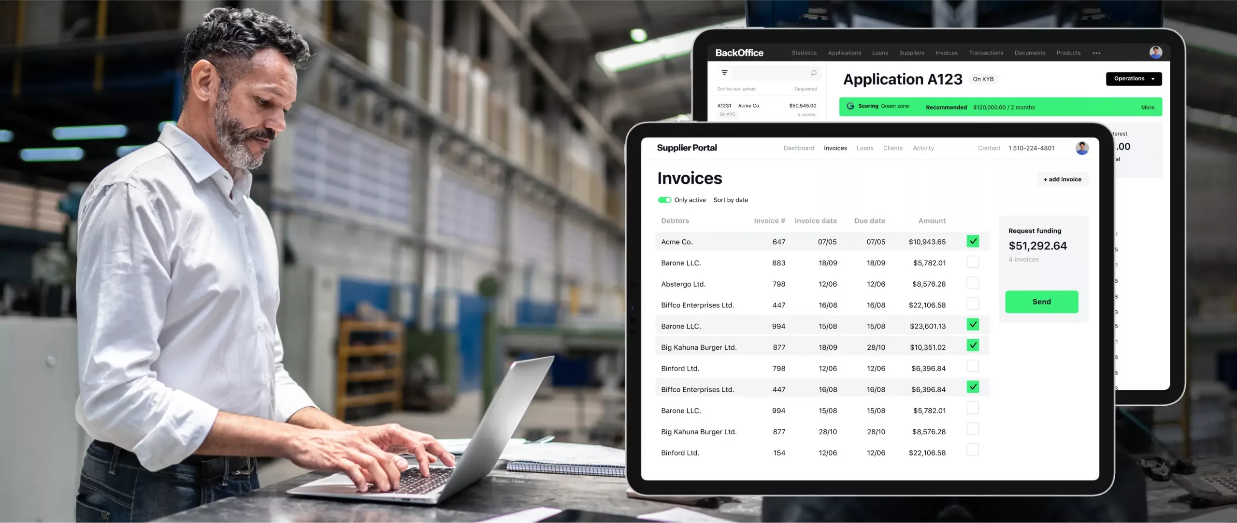Click the user avatar icon in BackOffice
1237x523 pixels.
point(1156,51)
